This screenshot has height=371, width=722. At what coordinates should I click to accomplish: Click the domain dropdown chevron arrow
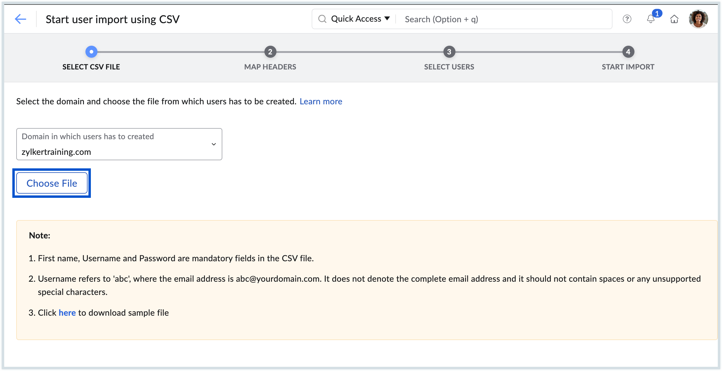click(214, 144)
